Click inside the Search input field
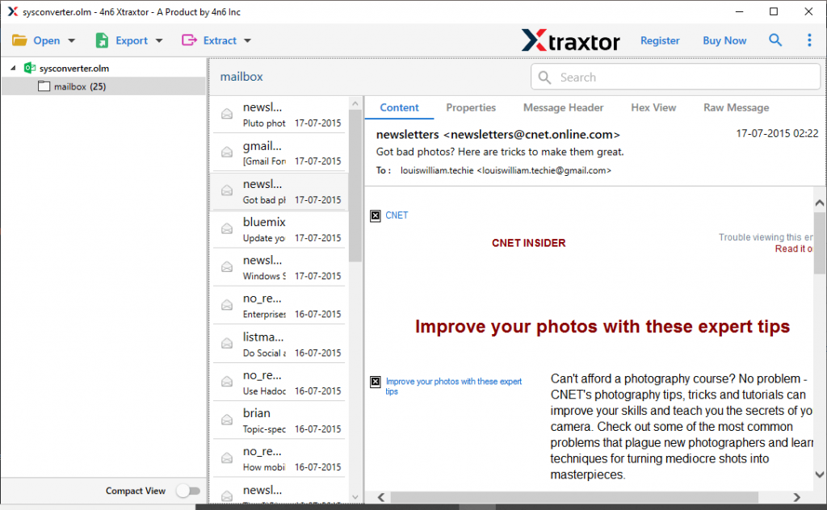The width and height of the screenshot is (827, 510). point(675,77)
